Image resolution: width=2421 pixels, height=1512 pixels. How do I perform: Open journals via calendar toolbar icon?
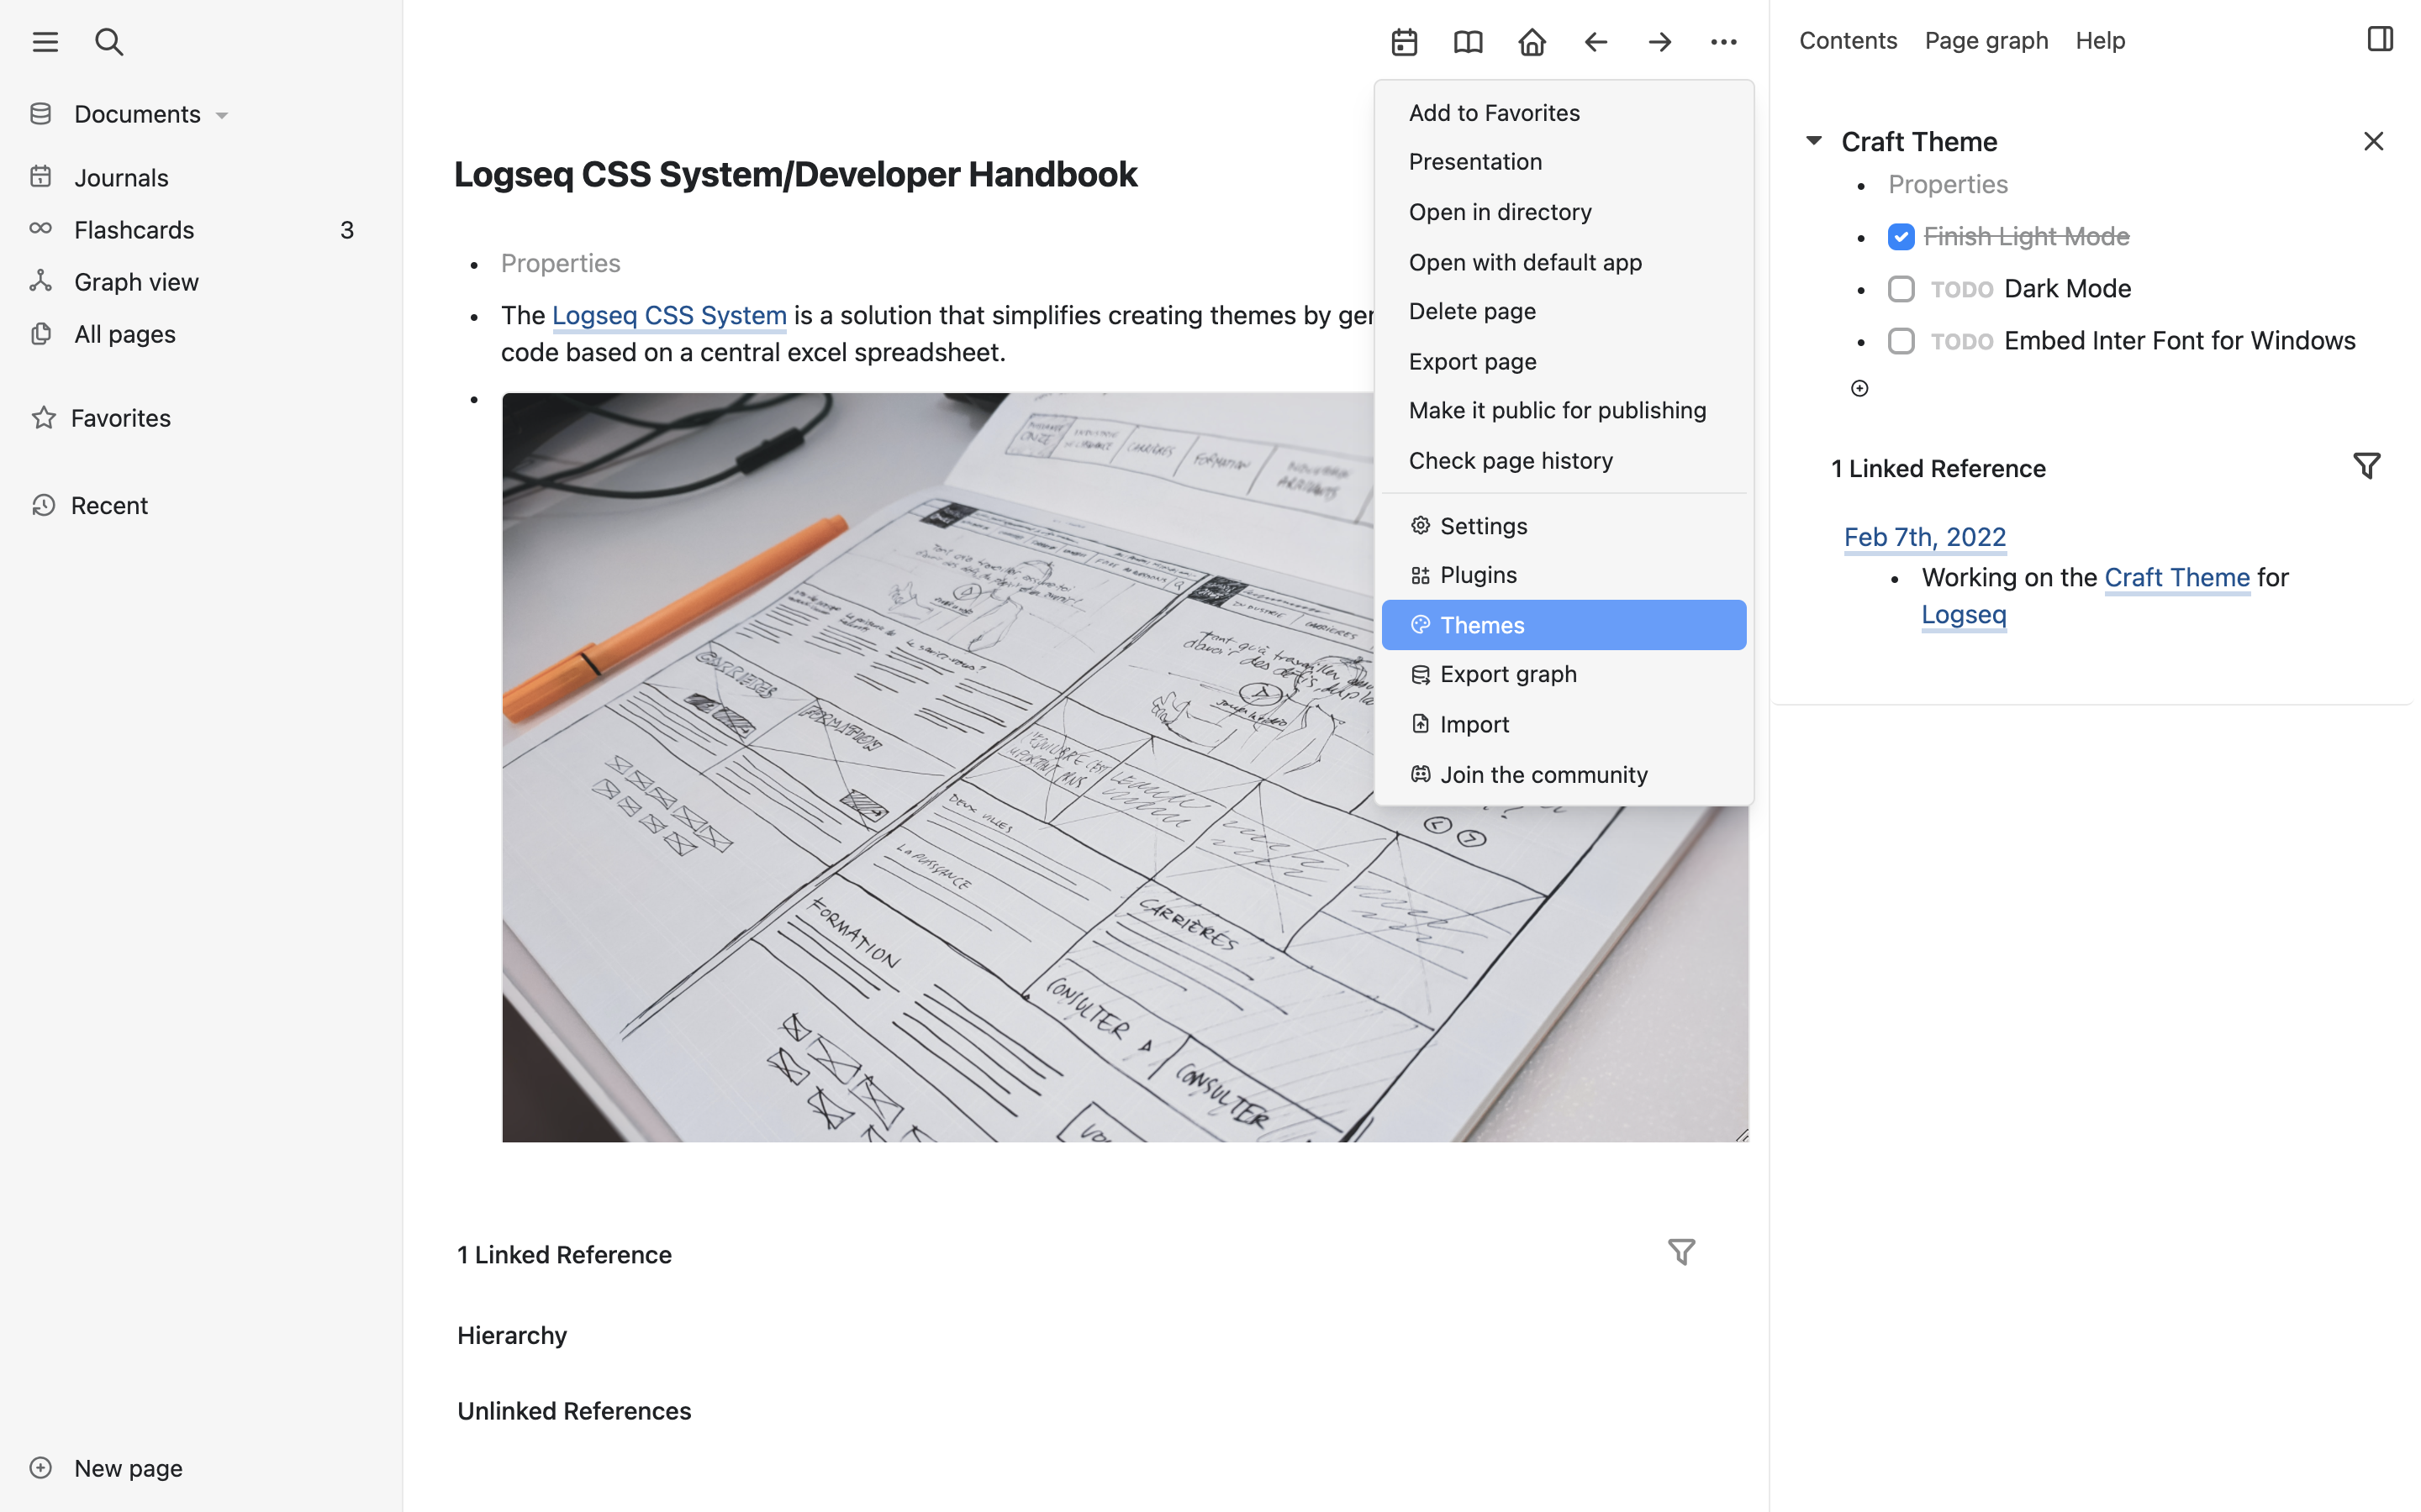click(1404, 42)
